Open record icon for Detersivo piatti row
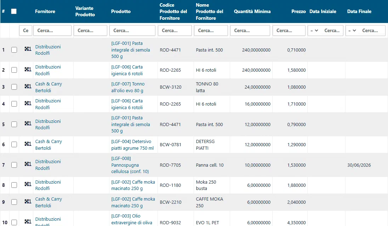388x226 pixels. [x=28, y=144]
